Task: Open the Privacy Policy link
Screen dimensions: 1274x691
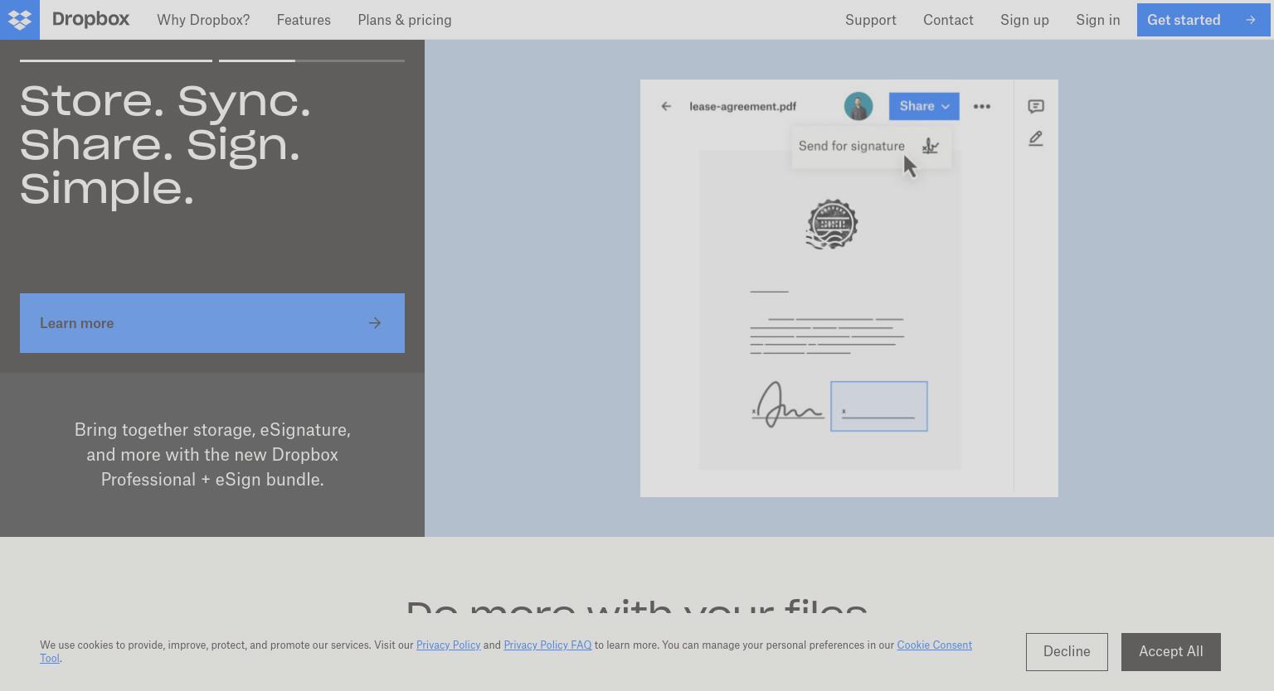Action: 448,645
